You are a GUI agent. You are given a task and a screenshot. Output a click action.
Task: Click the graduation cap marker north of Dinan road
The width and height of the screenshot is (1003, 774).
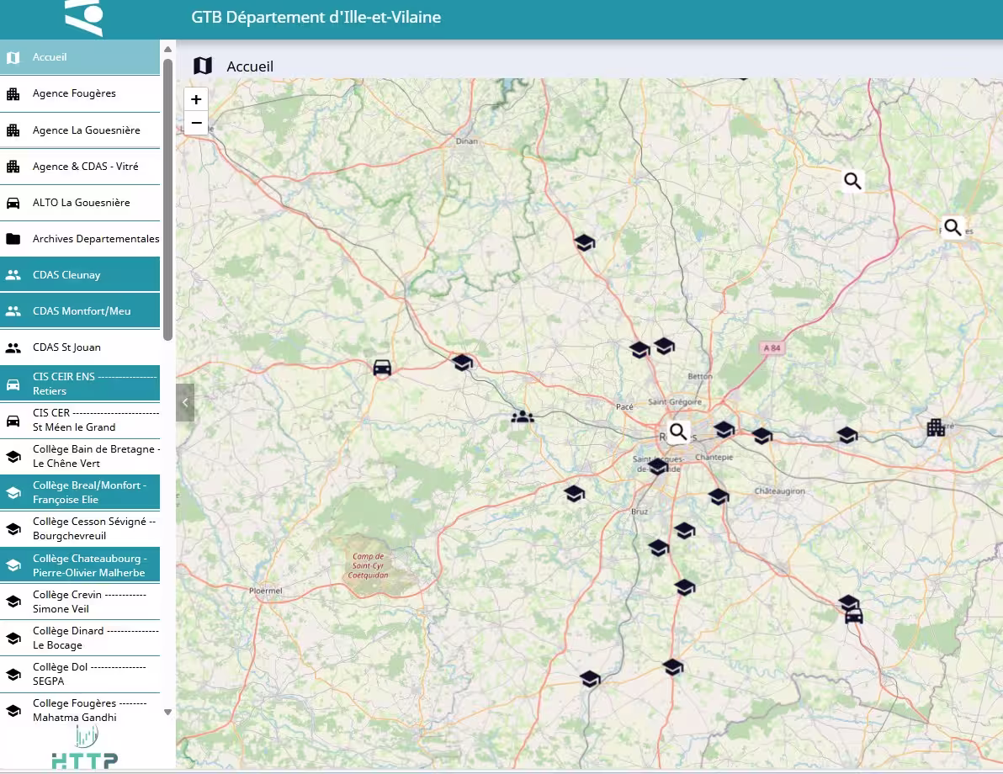[584, 243]
